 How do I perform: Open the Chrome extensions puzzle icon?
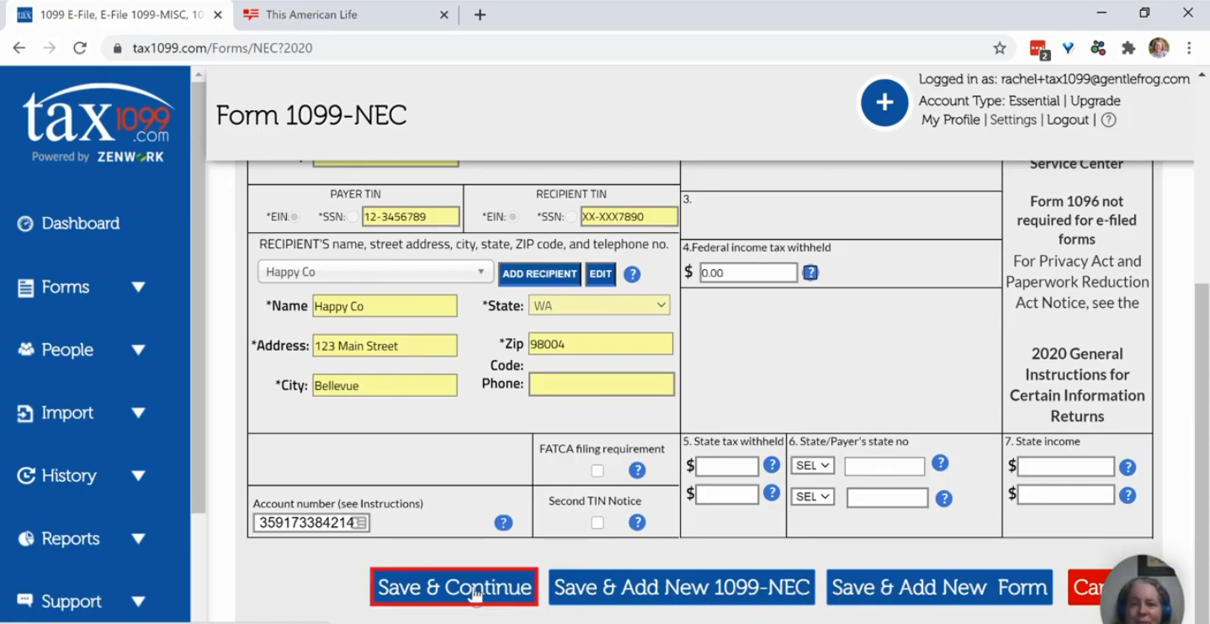click(x=1128, y=48)
